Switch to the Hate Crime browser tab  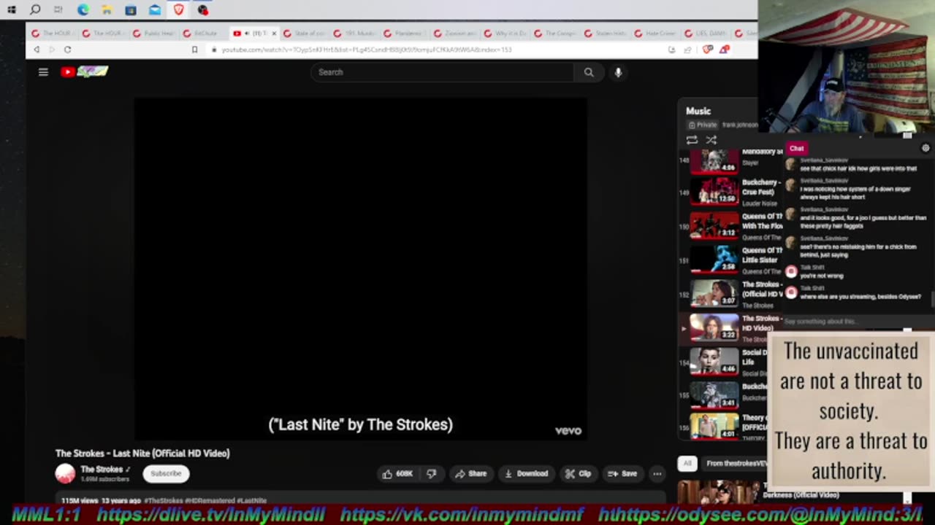click(x=654, y=34)
